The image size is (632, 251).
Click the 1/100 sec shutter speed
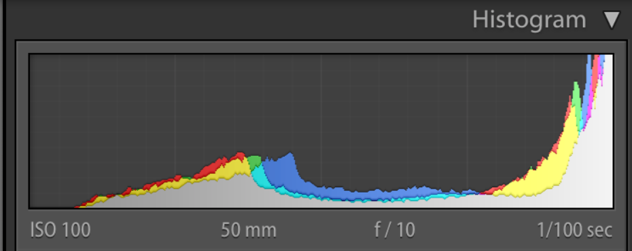point(575,231)
